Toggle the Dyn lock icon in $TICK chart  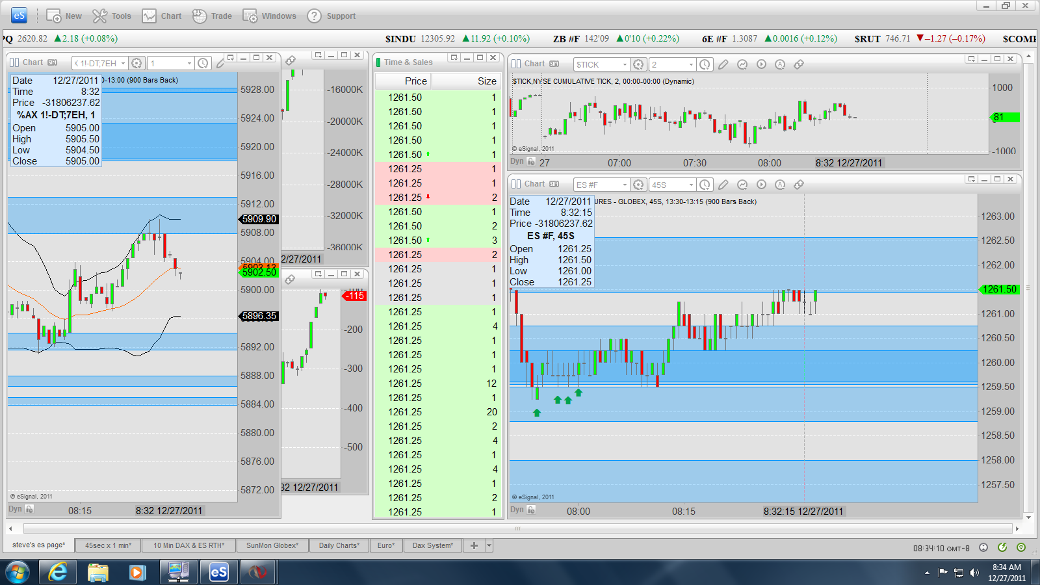(531, 161)
